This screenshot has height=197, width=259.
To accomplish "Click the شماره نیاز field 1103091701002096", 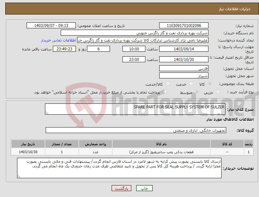I will [184, 26].
